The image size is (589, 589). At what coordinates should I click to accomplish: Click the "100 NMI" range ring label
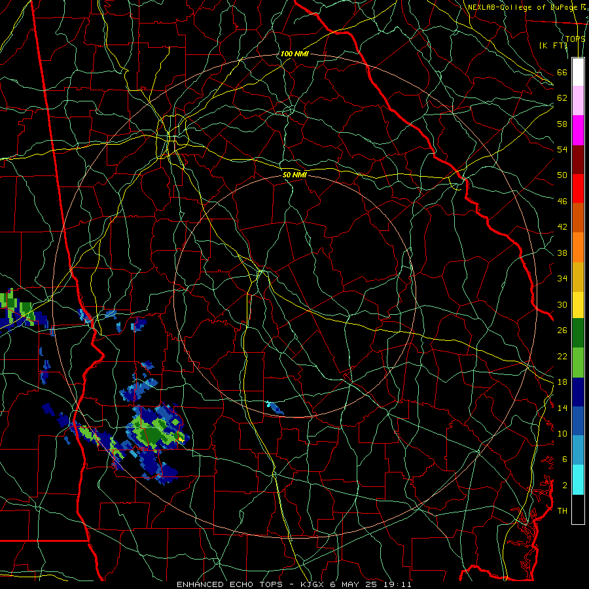294,54
